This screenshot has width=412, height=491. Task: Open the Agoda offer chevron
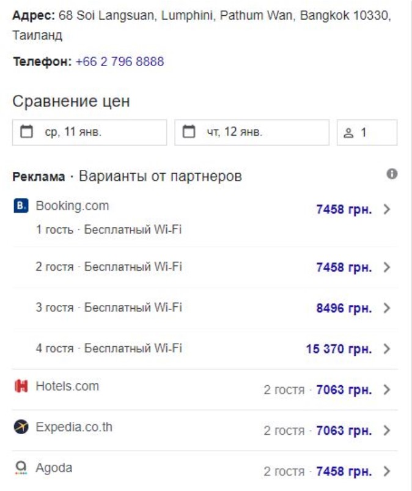pyautogui.click(x=386, y=471)
